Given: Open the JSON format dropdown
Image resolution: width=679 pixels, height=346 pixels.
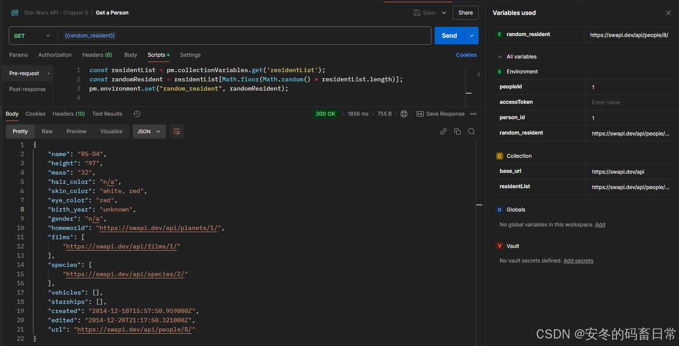Looking at the screenshot, I should [149, 131].
